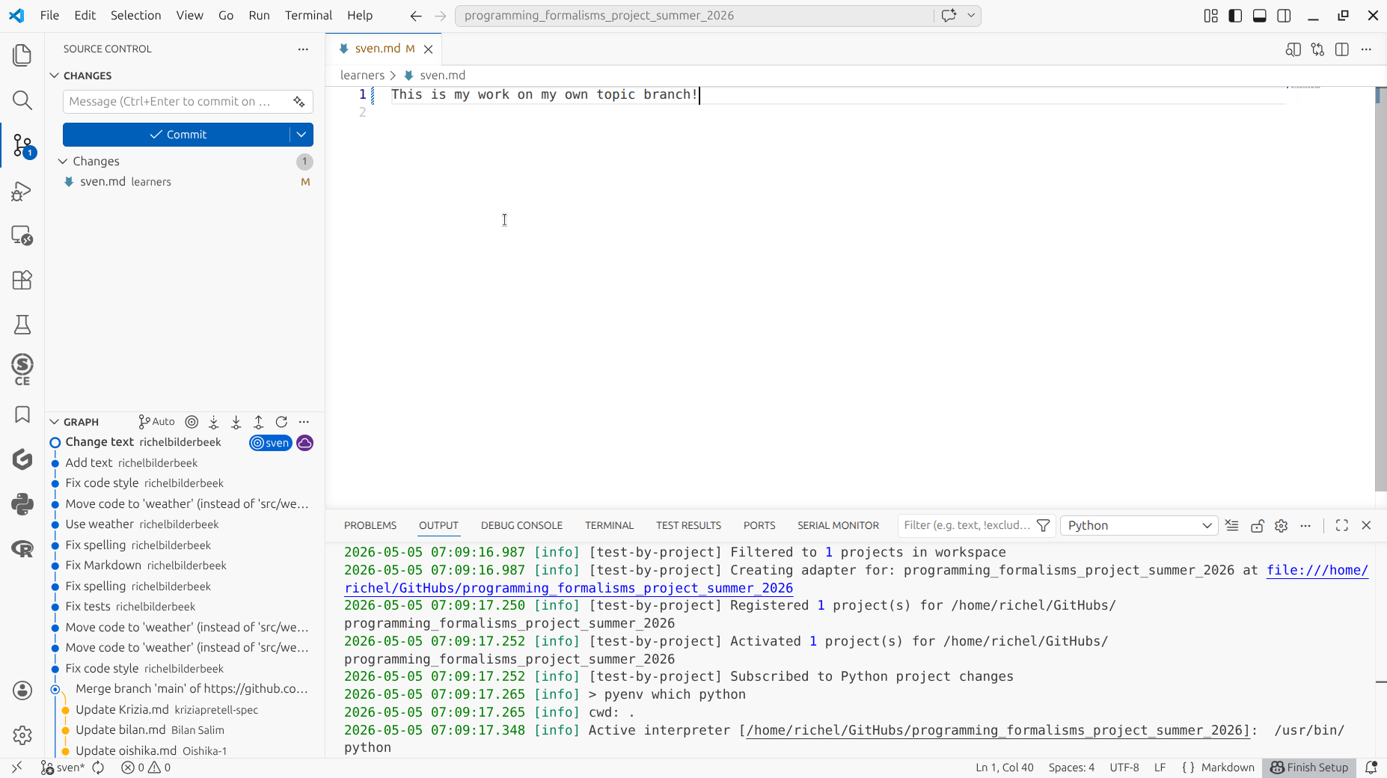Switch to the PROBLEMS tab
This screenshot has width=1387, height=778.
coord(370,525)
